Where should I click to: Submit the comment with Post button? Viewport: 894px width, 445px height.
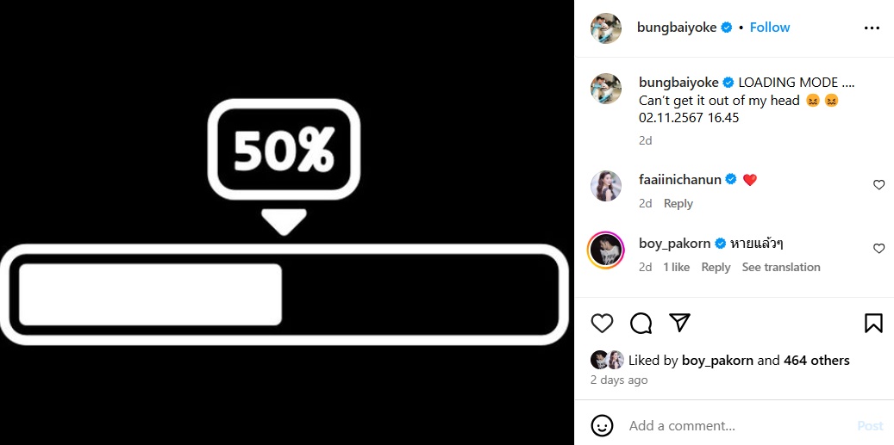[x=870, y=426]
